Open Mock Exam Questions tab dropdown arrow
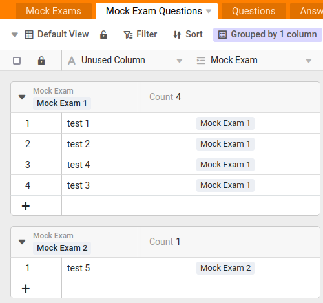 click(209, 11)
